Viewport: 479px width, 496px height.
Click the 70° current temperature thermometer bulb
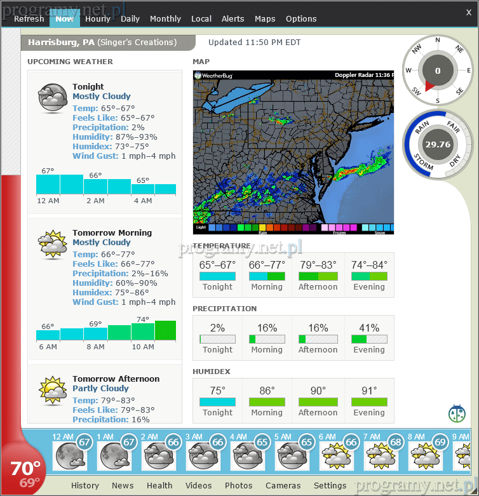(25, 473)
